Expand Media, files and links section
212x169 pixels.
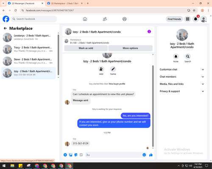[182, 84]
